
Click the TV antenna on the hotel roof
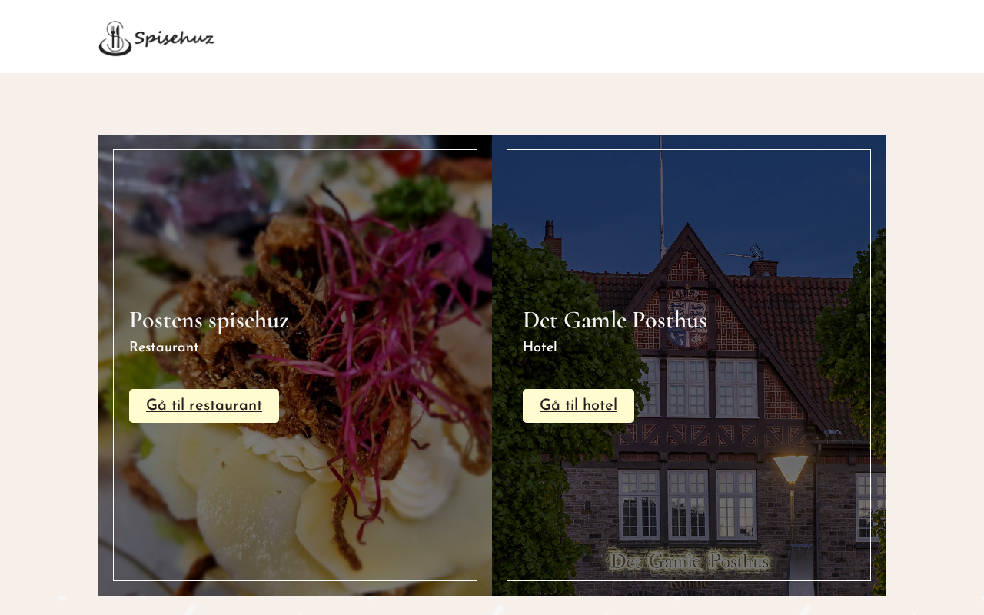click(x=746, y=251)
